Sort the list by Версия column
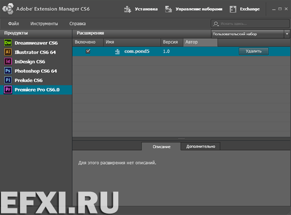Image resolution: width=291 pixels, height=215 pixels. (x=171, y=42)
